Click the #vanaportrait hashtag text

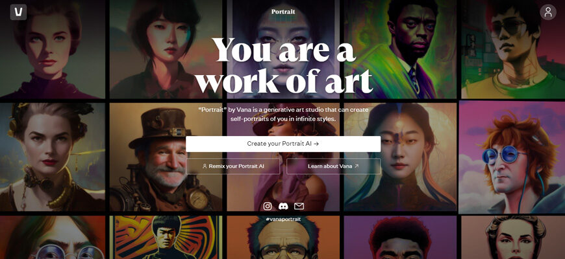click(x=283, y=219)
